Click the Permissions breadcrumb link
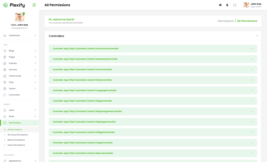Image resolution: width=267 pixels, height=162 pixels. 226,21
